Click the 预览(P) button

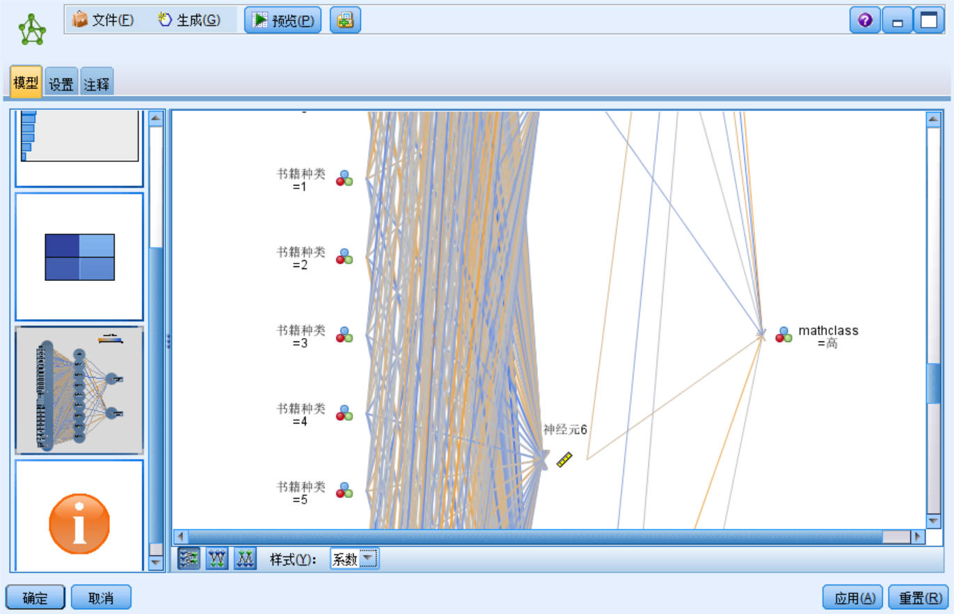point(283,20)
